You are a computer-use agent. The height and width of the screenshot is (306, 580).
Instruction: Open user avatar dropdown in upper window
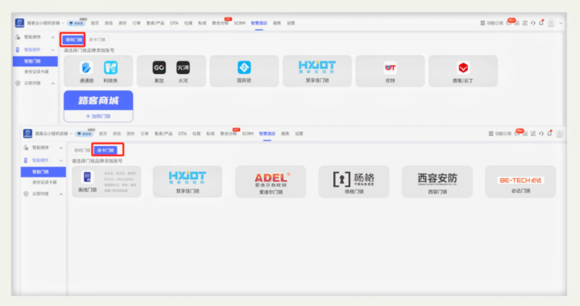561,23
